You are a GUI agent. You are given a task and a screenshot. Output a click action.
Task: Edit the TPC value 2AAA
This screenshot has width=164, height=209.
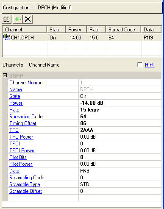120,130
